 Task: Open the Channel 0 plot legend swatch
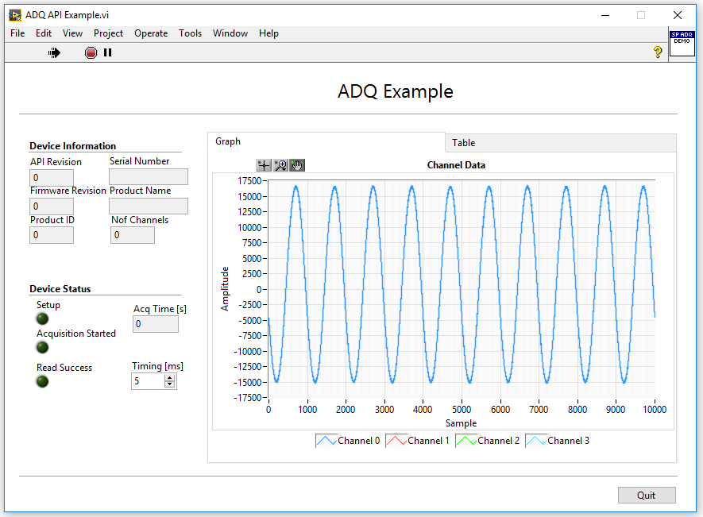point(326,441)
